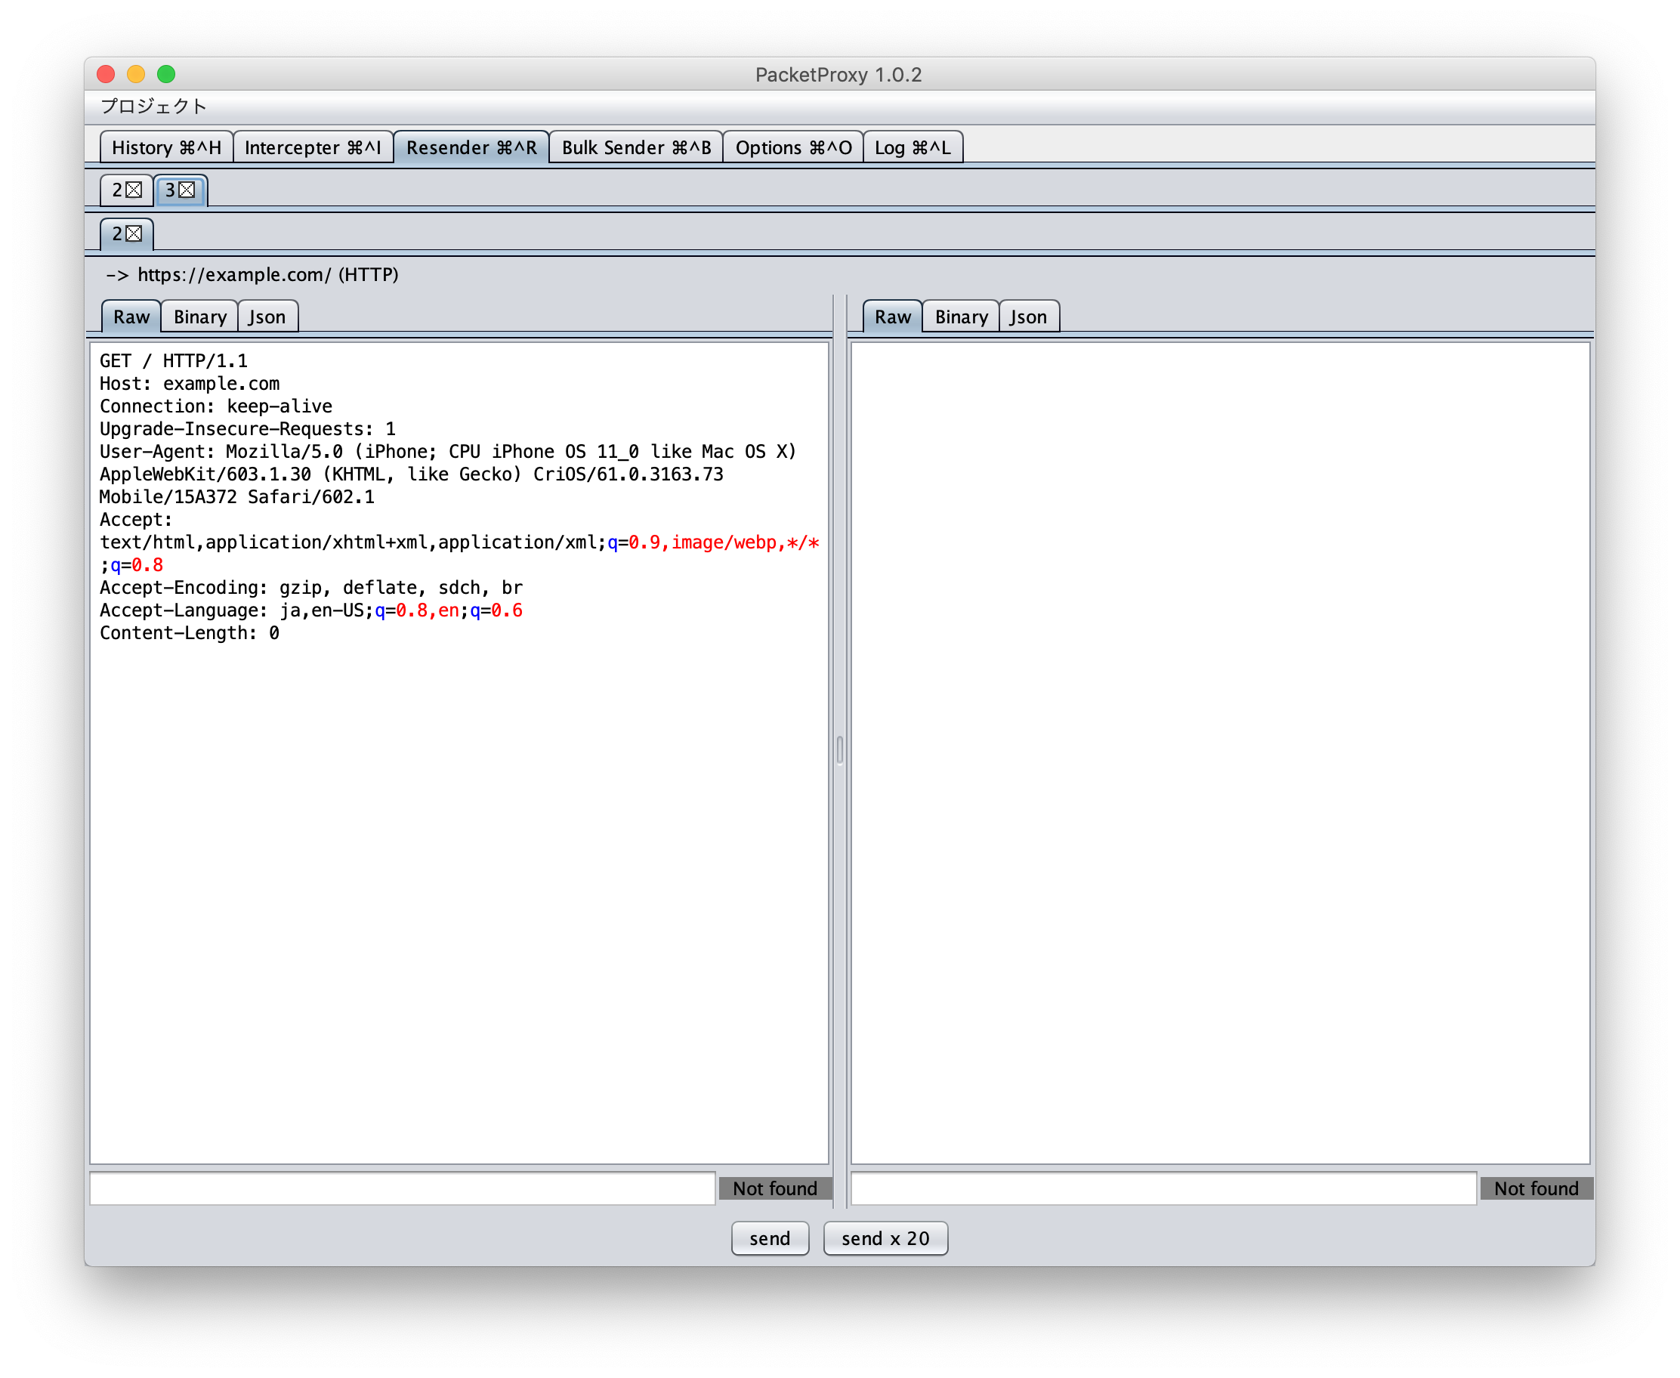Select the Resender tab
This screenshot has height=1378, width=1680.
(471, 147)
